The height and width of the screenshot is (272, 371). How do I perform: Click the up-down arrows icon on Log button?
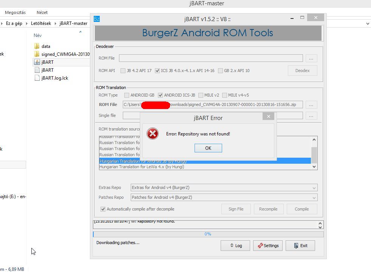tap(232, 246)
